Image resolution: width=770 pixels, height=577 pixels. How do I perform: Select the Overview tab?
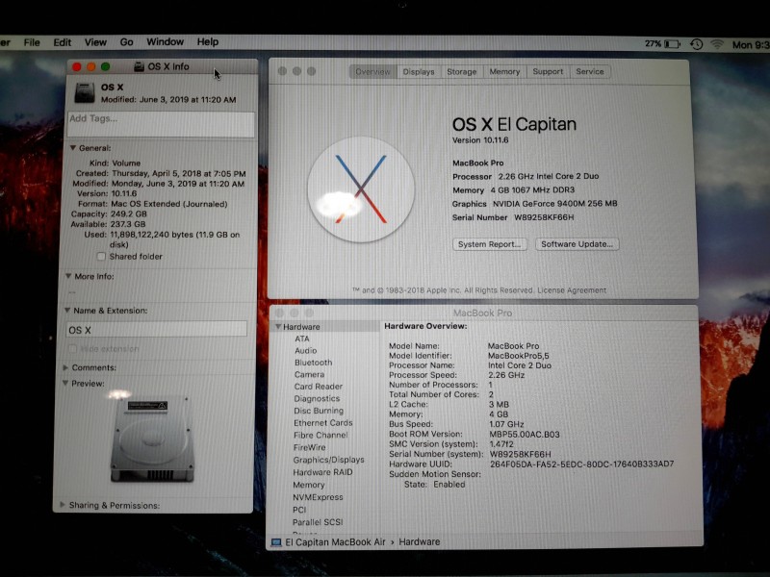(372, 71)
